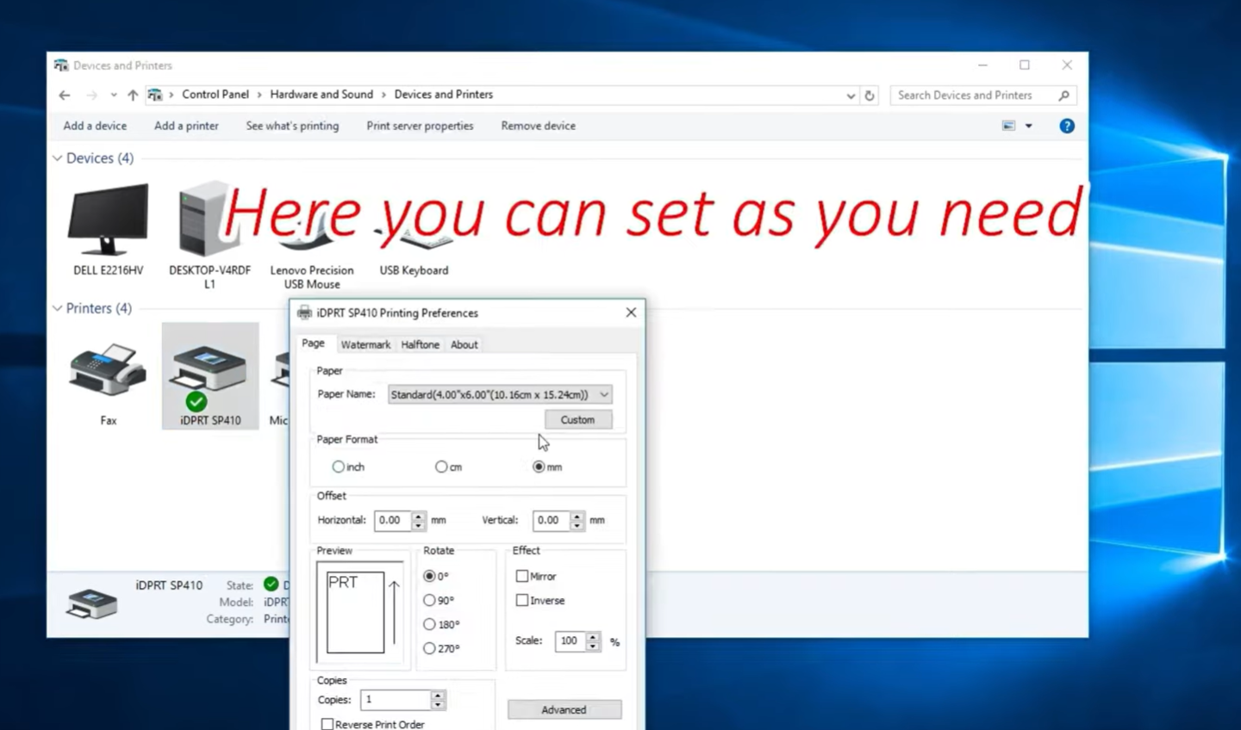Click the Up one level arrow
1241x730 pixels.
(x=133, y=95)
